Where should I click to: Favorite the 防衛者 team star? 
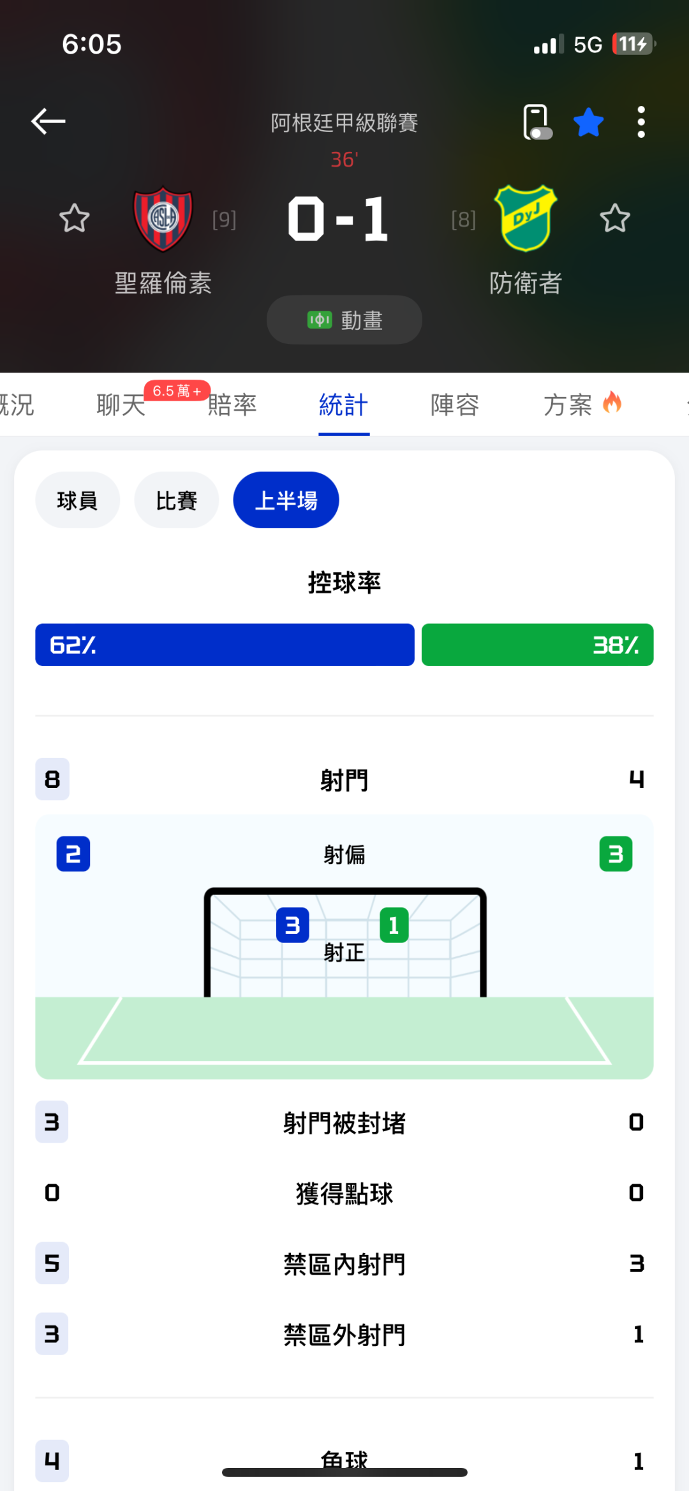pos(615,219)
